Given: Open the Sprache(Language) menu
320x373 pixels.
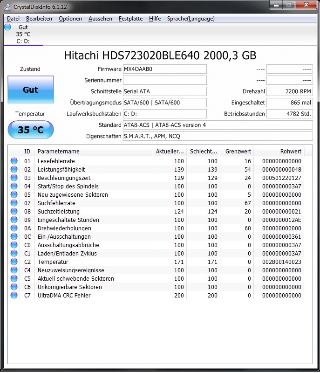Looking at the screenshot, I should click(x=191, y=19).
